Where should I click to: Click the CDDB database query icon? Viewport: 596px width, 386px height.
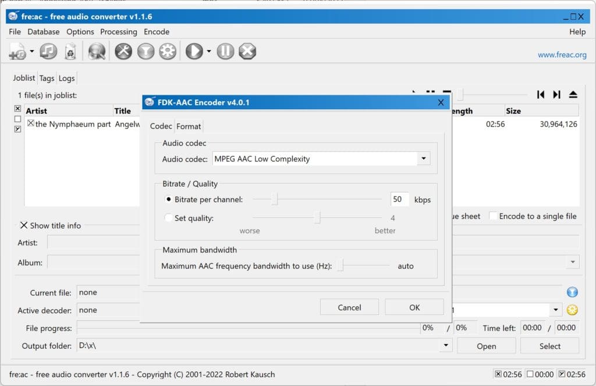(x=97, y=51)
